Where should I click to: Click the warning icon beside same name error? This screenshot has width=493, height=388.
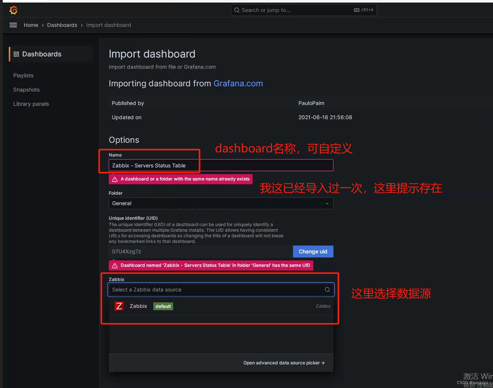pos(115,179)
